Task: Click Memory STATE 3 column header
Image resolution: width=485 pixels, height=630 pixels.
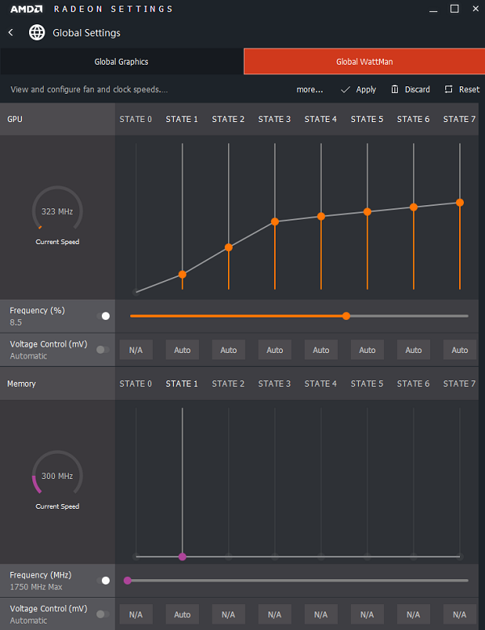Action: [274, 384]
